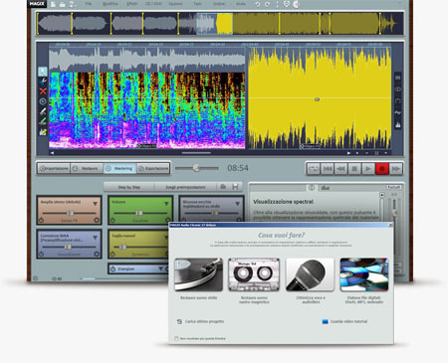Viewport: 448px width, 363px height.
Task: Toggle power on orange stereo module
Action: pos(41,220)
